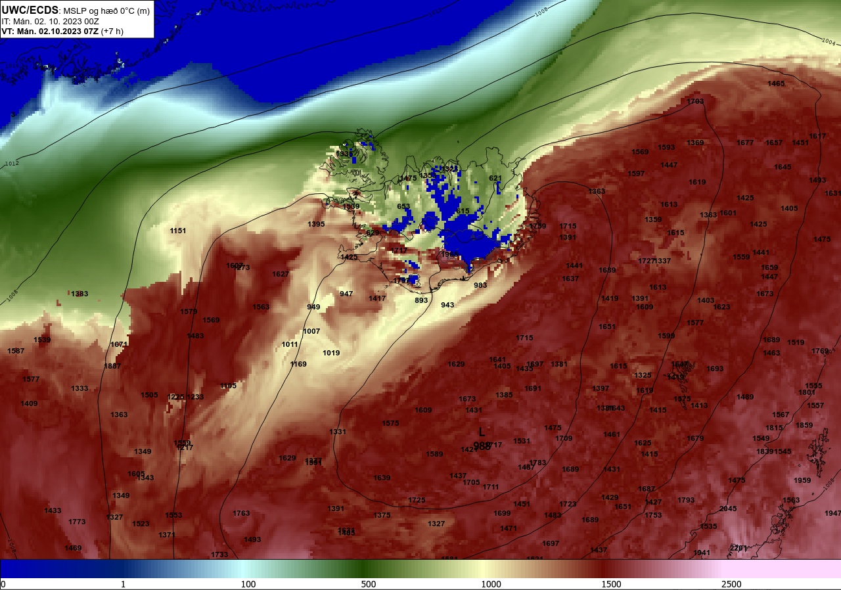
Task: Click the 1657 height value
Action: tap(774, 143)
